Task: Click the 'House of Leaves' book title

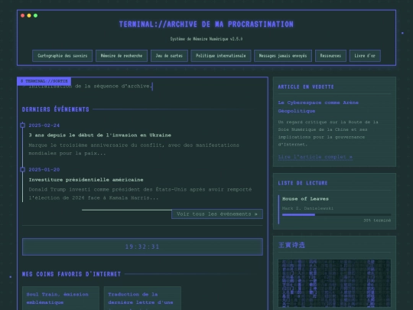Action: (x=305, y=199)
